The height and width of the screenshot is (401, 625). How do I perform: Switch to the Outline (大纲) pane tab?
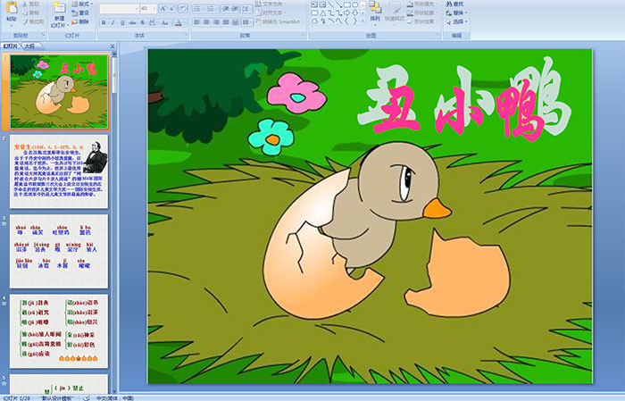29,46
